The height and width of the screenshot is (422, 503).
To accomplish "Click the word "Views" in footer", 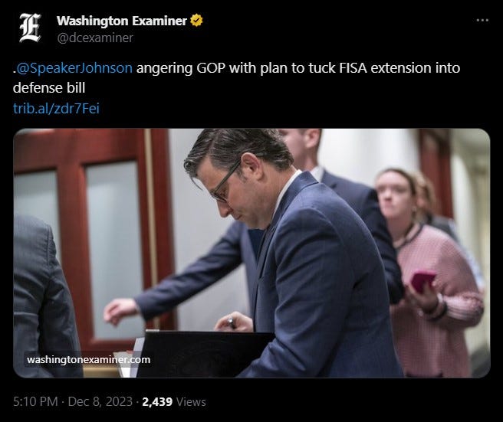I will click(191, 402).
